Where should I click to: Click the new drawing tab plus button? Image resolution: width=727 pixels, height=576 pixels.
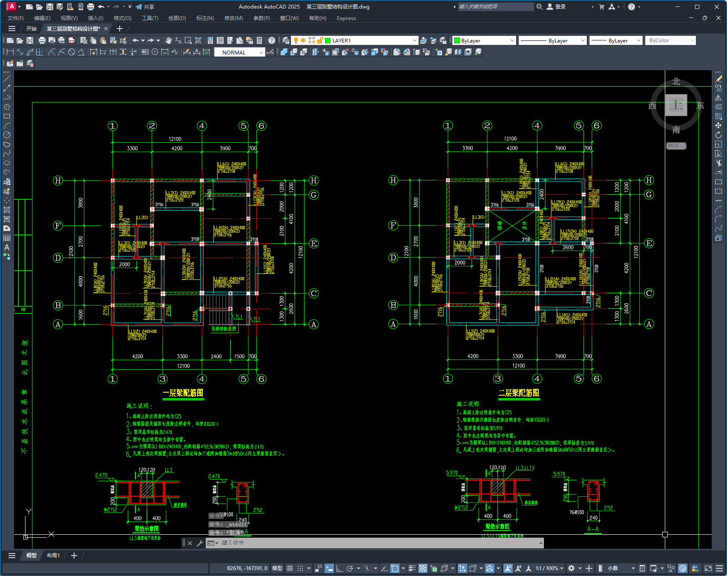[120, 29]
